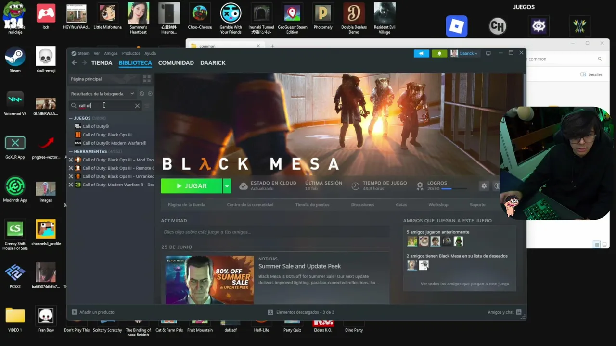Screen dimensions: 616x346
Task: Click the green JUGAR button
Action: pyautogui.click(x=192, y=186)
